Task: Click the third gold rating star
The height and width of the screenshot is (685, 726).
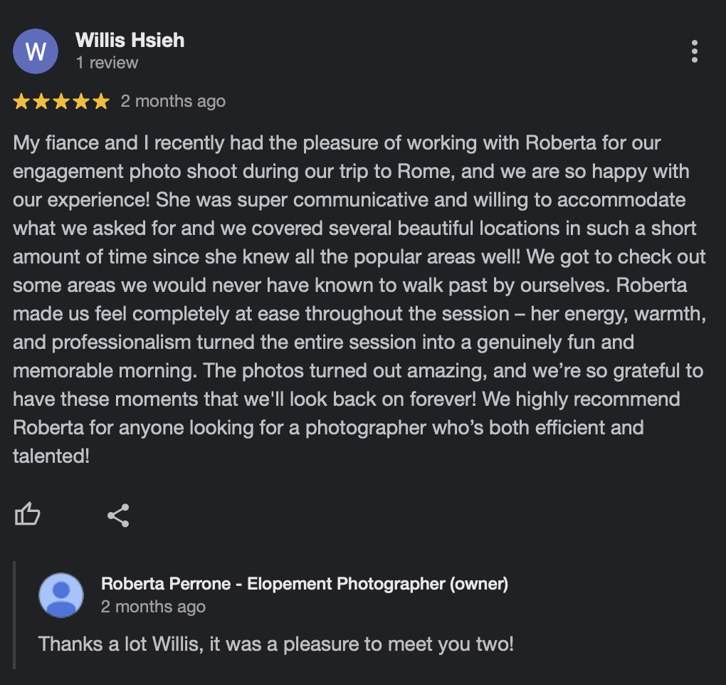Action: (x=61, y=102)
